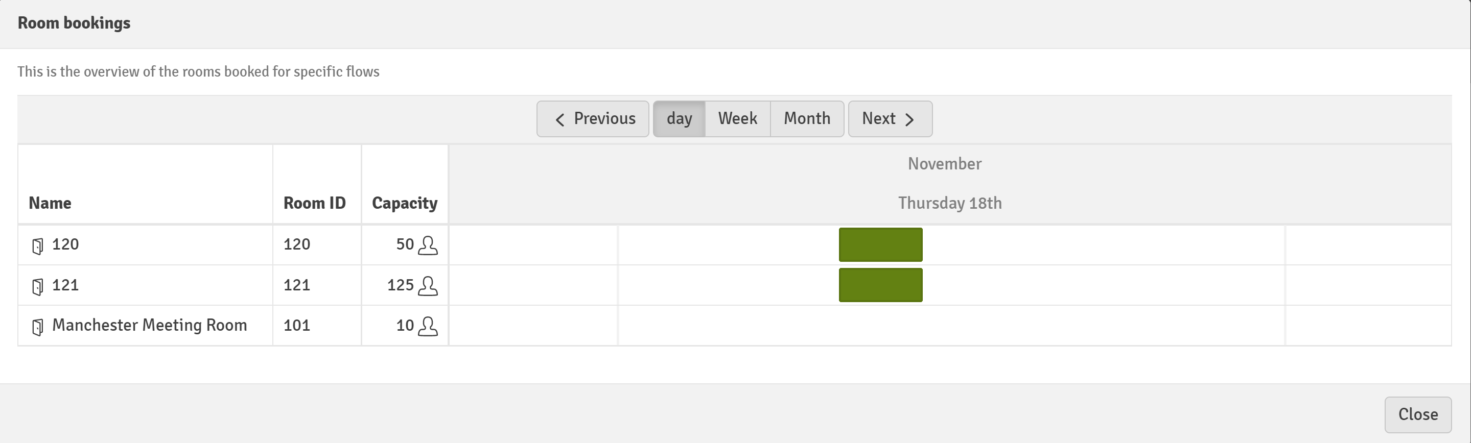The height and width of the screenshot is (443, 1471).
Task: Click the Capacity column header
Action: (x=405, y=204)
